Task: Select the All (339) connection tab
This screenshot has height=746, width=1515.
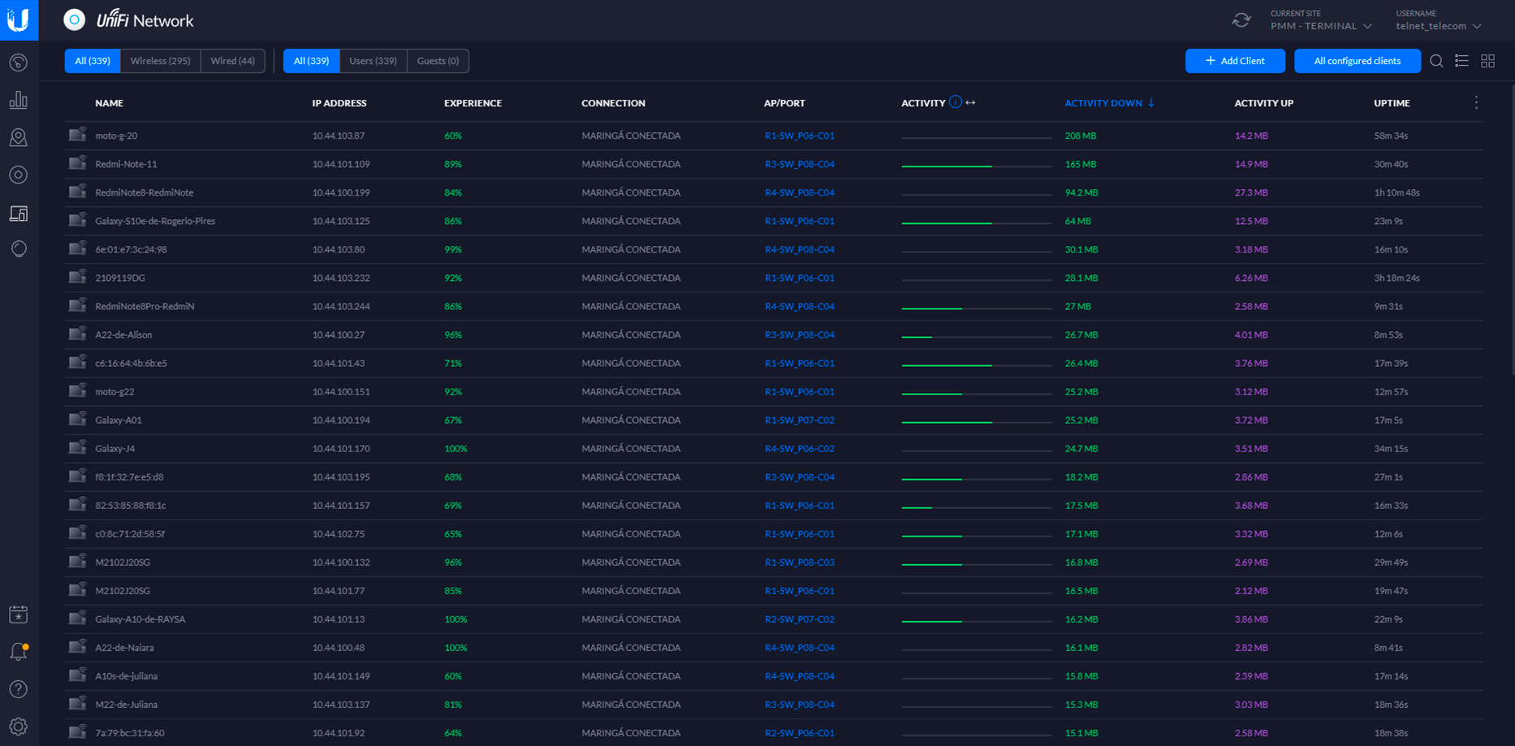Action: (x=93, y=61)
